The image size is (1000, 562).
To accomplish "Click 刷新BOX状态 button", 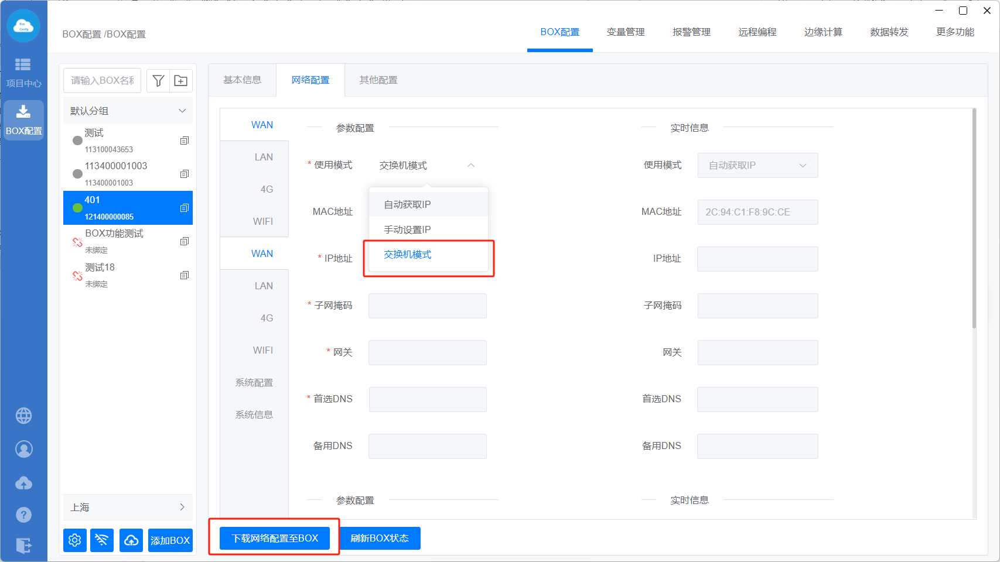I will [x=380, y=538].
